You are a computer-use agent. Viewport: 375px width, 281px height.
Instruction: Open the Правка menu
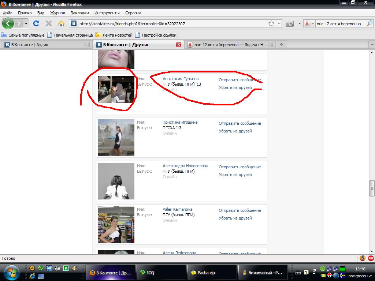[25, 13]
